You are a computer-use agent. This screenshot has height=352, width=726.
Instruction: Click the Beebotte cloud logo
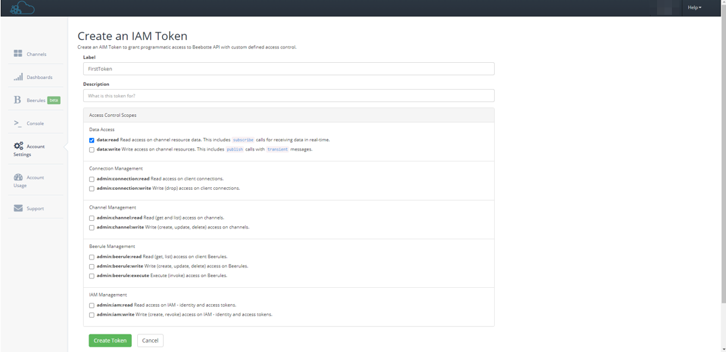pyautogui.click(x=22, y=8)
